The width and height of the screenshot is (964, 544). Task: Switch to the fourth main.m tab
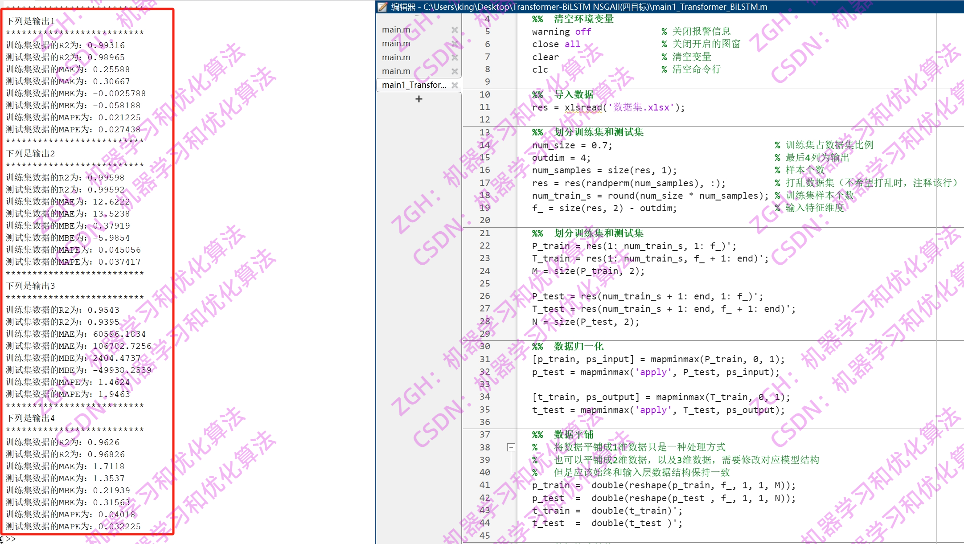[x=396, y=71]
